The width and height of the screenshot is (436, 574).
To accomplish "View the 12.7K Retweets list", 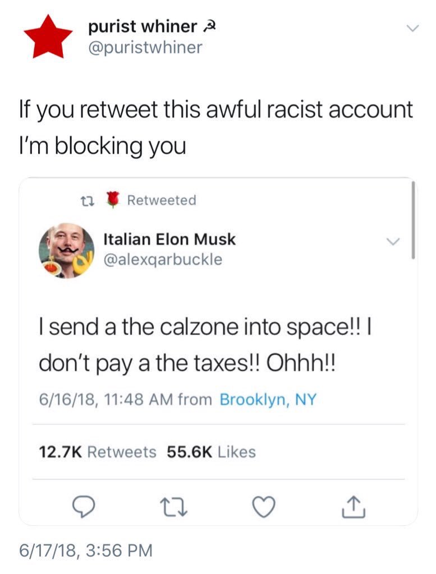I will (x=98, y=452).
